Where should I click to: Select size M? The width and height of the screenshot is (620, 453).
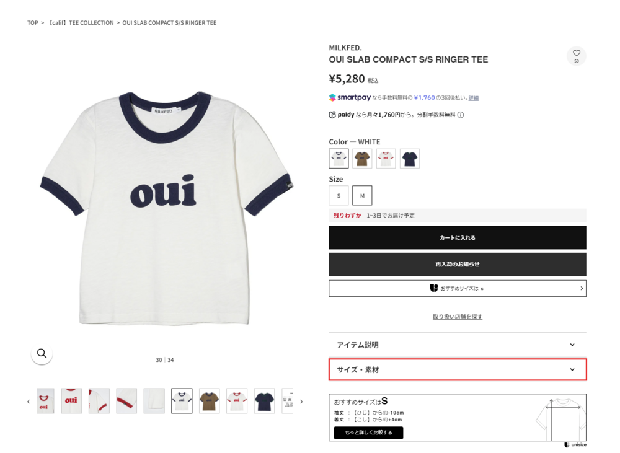(362, 196)
